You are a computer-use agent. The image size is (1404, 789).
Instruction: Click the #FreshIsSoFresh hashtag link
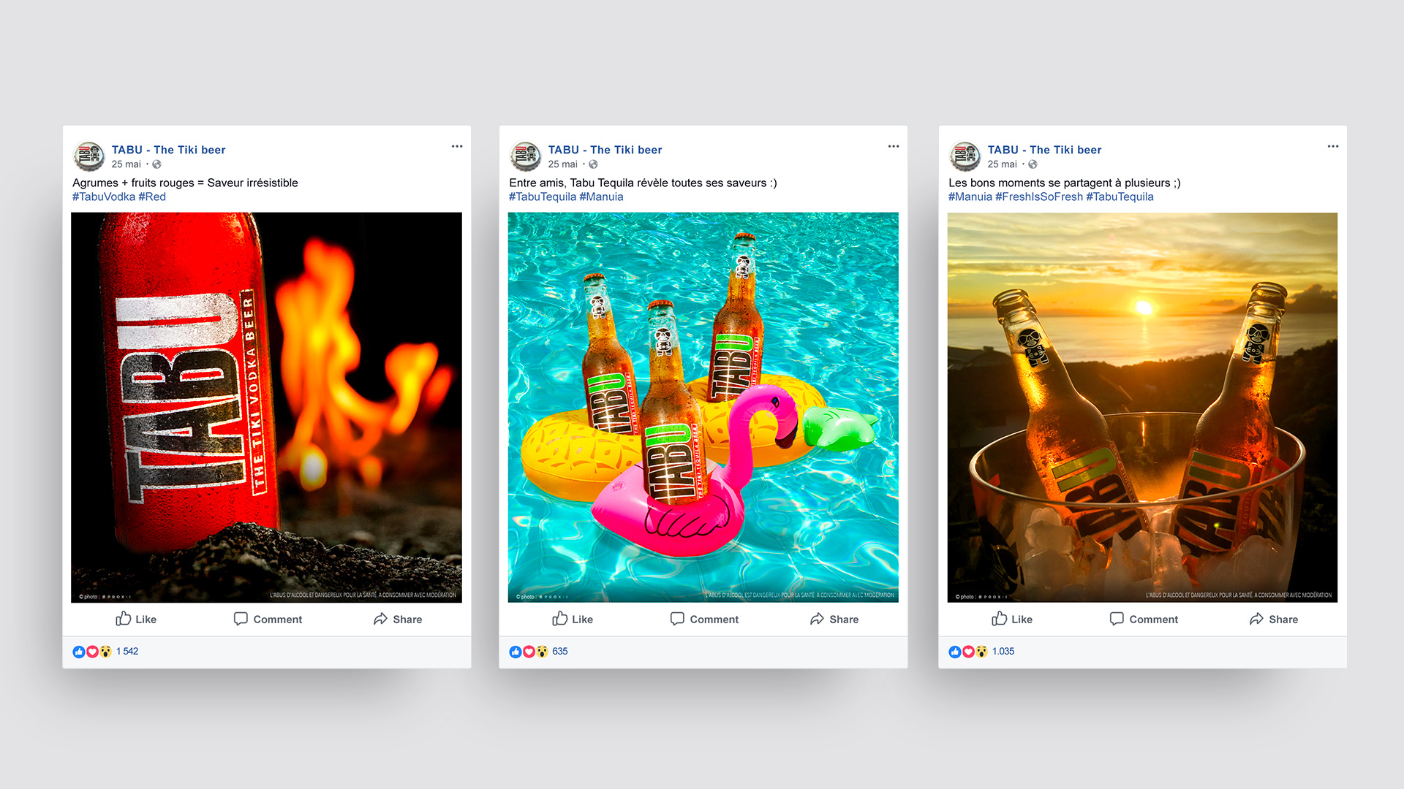[x=1039, y=197]
